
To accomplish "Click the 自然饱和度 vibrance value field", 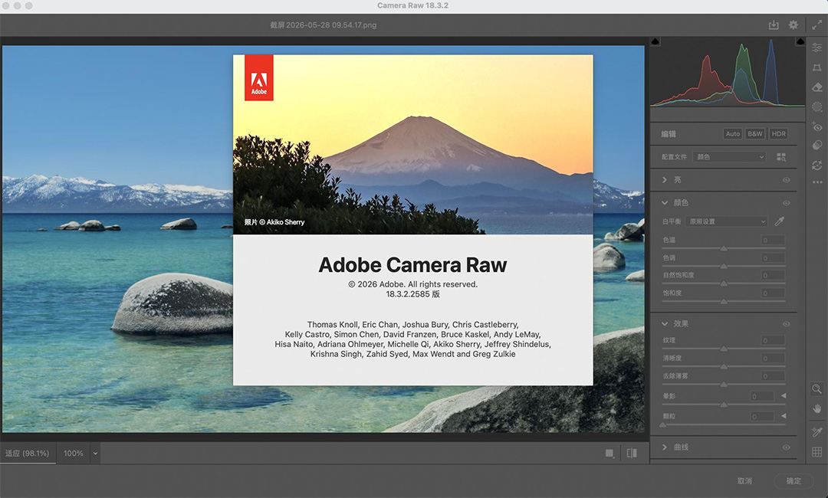I will click(773, 275).
